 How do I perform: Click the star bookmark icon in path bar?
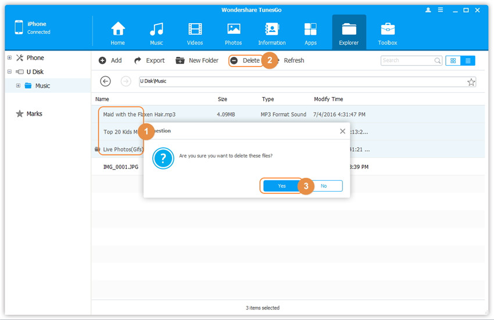tap(471, 82)
